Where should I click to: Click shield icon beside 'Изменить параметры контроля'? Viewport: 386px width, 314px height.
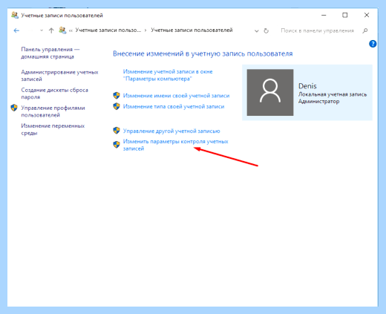pyautogui.click(x=117, y=145)
